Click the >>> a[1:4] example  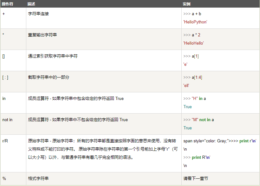pos(193,77)
